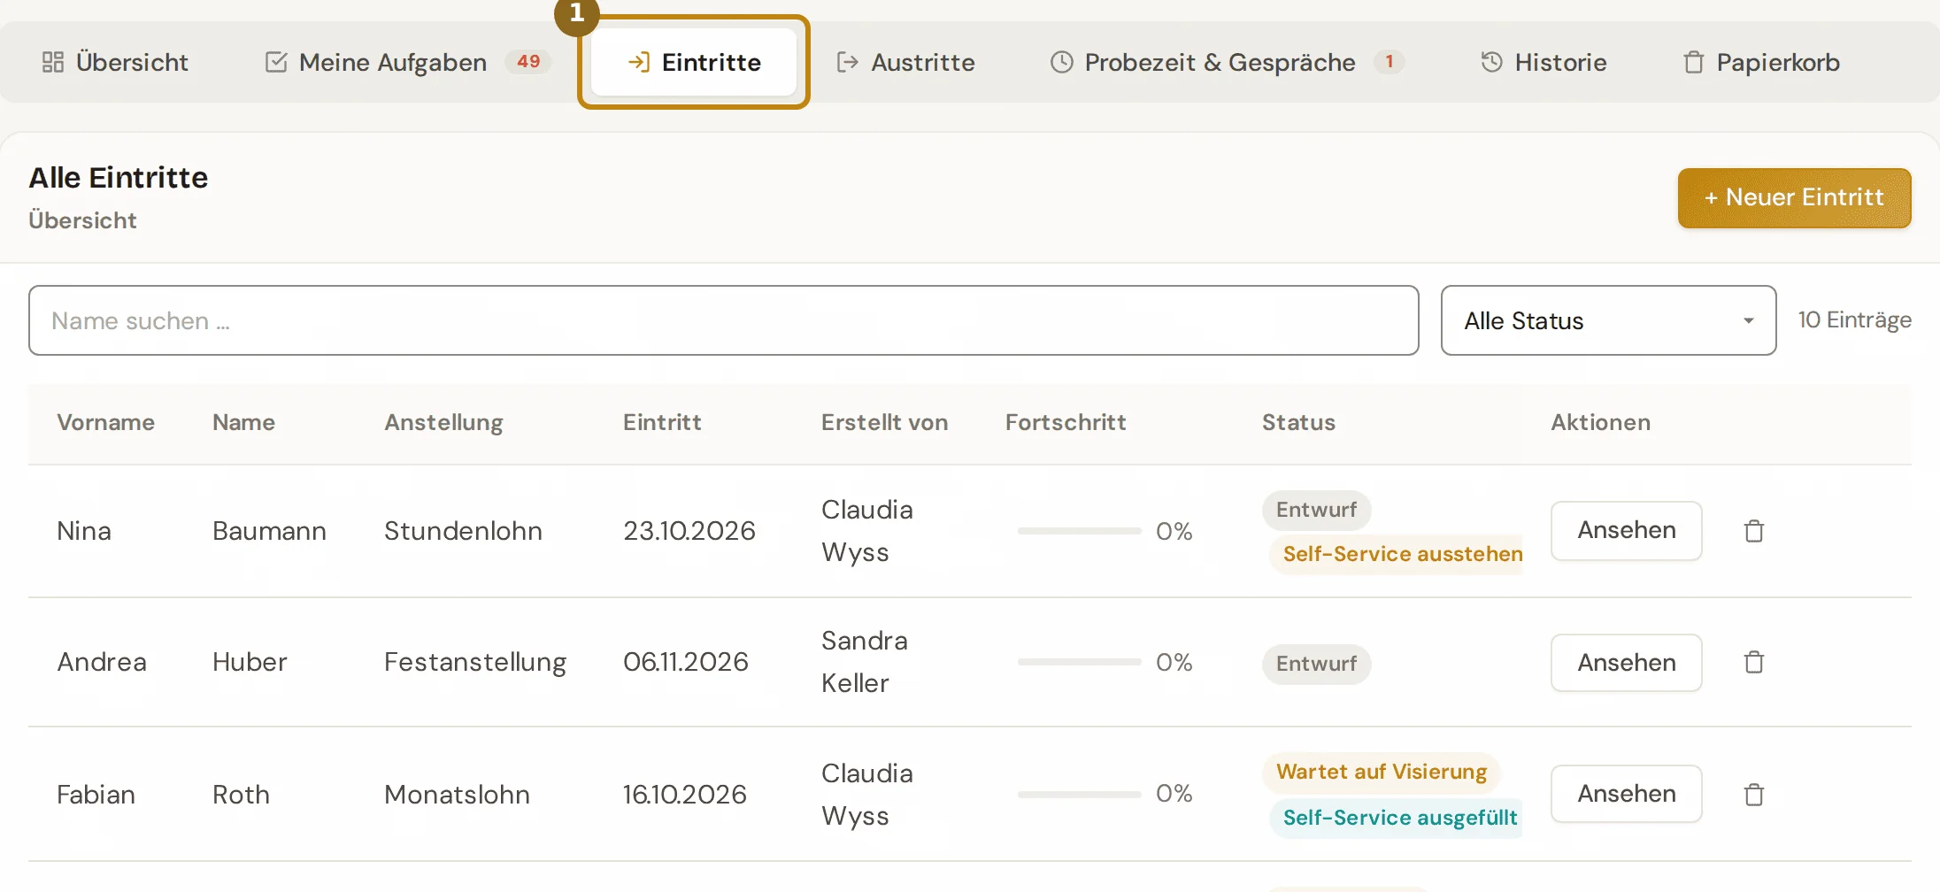This screenshot has width=1940, height=892.
Task: Click Andrea Huber's Entwurf status badge
Action: pos(1316,664)
